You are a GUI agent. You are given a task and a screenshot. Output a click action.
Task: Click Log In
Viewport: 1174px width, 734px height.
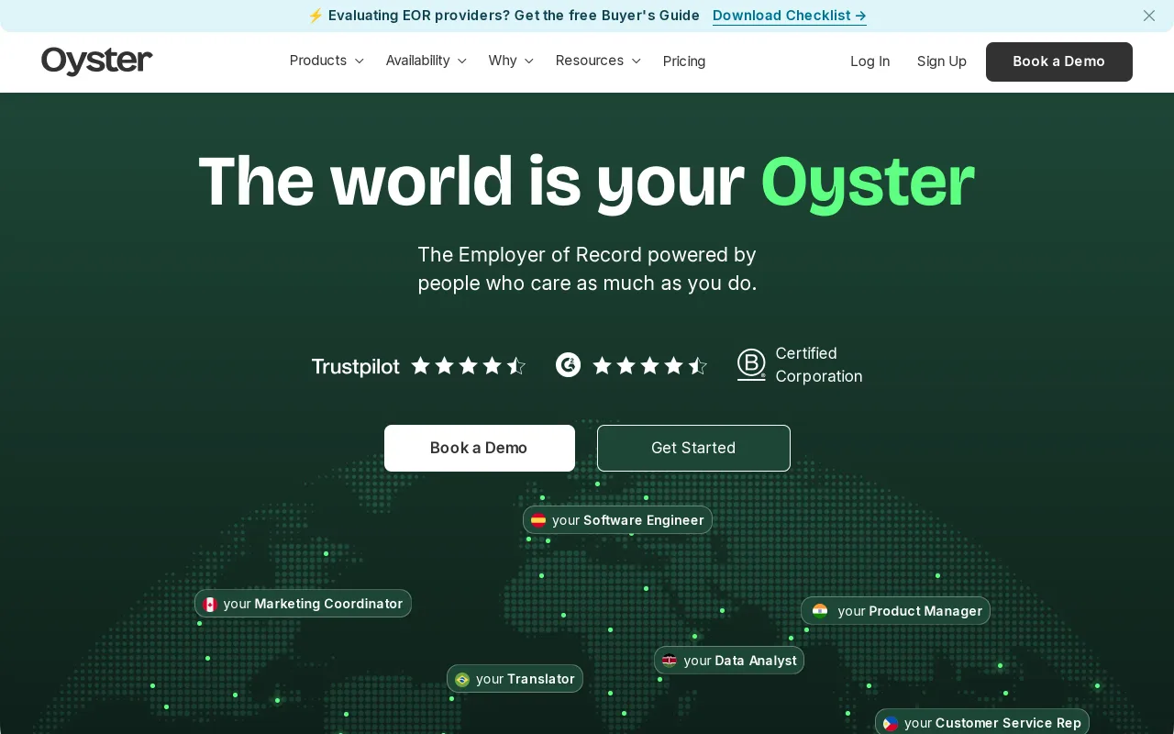pos(869,61)
